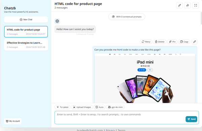202x131 pixels.
Task: Click the edit pencil icon beside Copy
Action: click(195, 42)
